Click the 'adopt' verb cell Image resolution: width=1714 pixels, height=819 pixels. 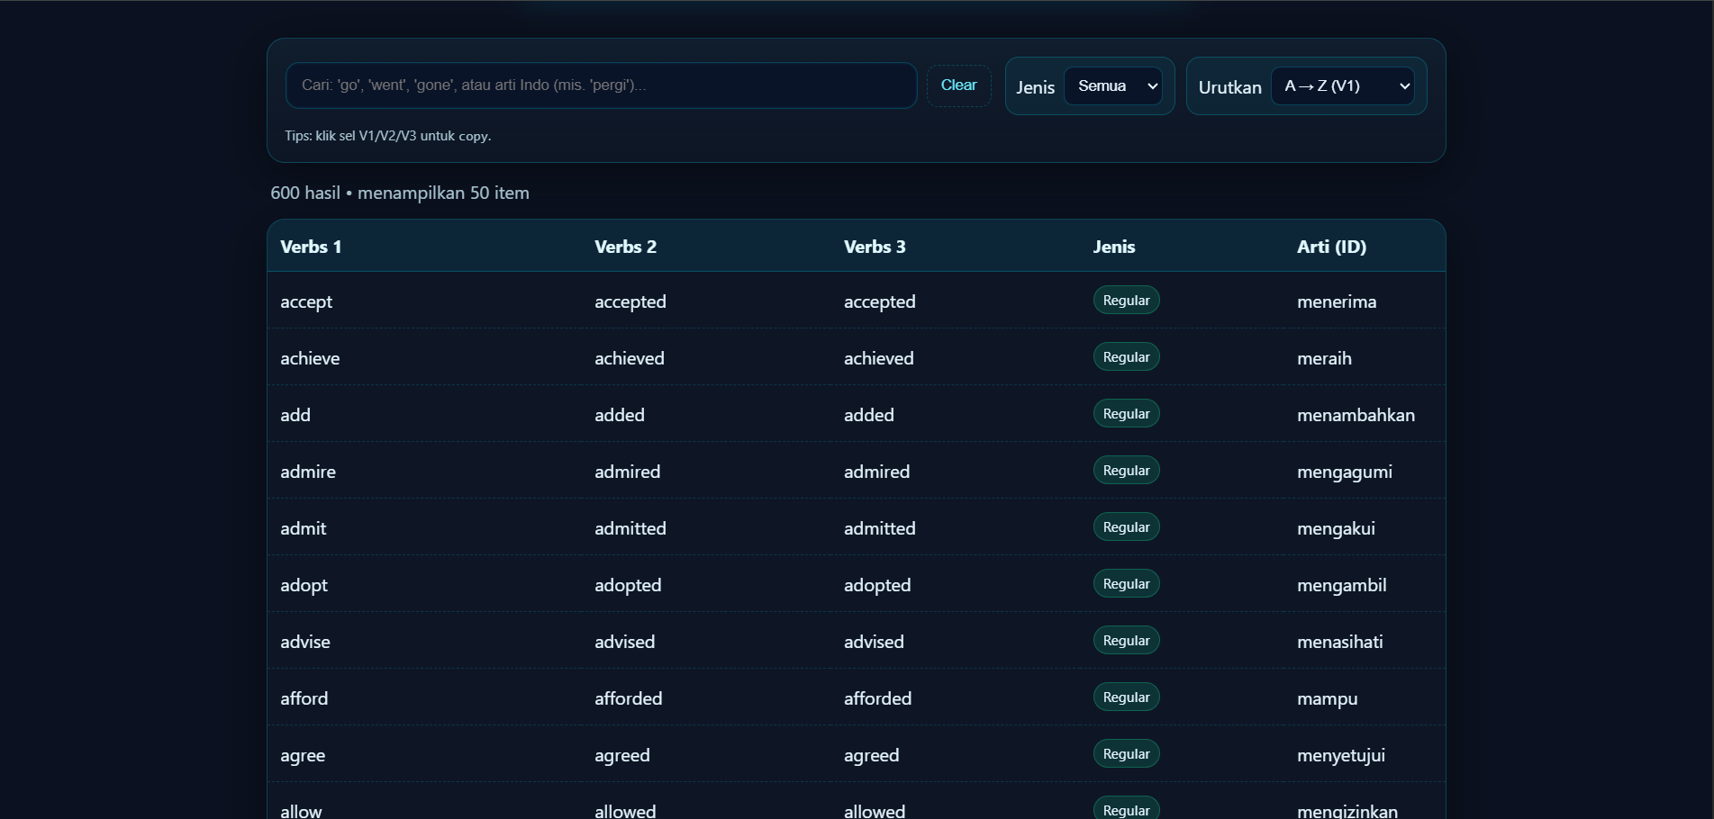pyautogui.click(x=304, y=584)
